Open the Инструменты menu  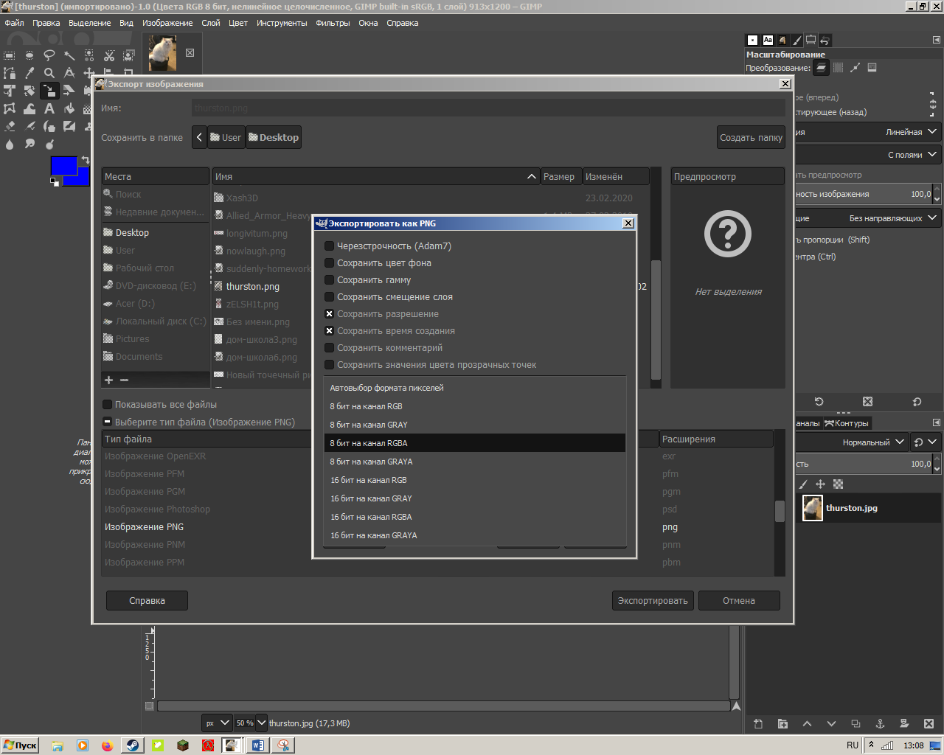coord(282,23)
